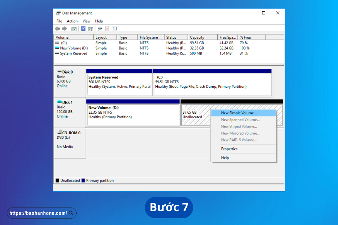Viewport: 338px width, 225px height.
Task: Click the search magnifier beside baohanhone.com URL
Action: click(x=71, y=213)
